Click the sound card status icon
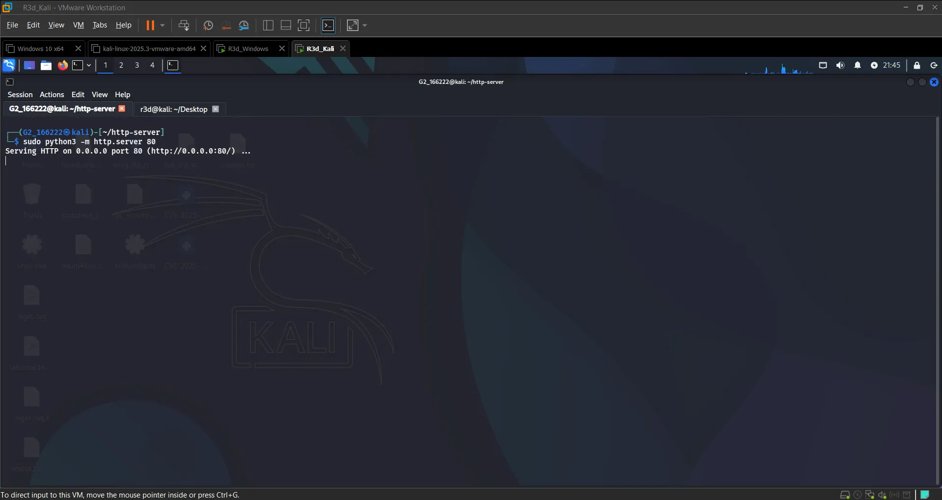 (x=882, y=495)
